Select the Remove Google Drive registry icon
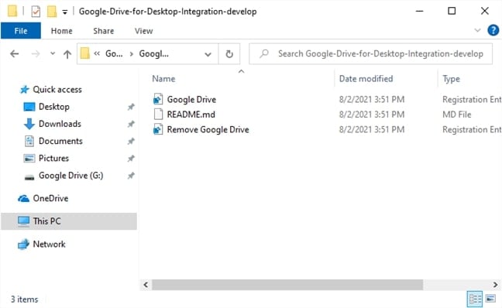 (158, 129)
